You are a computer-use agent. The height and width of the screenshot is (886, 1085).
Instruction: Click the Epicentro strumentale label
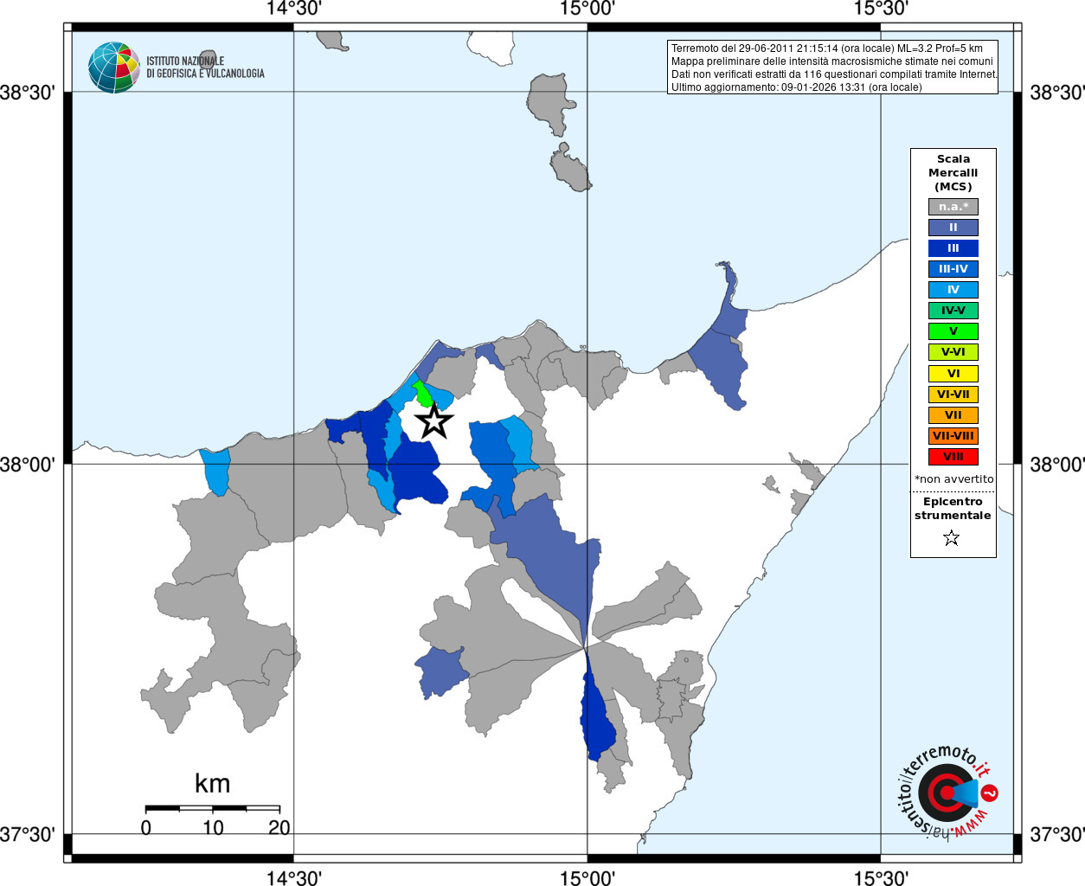(x=953, y=509)
